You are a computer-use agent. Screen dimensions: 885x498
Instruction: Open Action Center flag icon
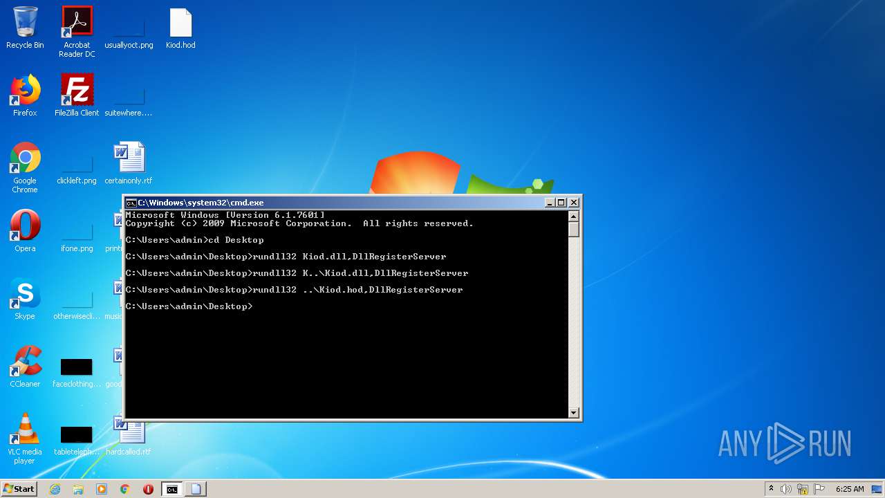pyautogui.click(x=819, y=489)
